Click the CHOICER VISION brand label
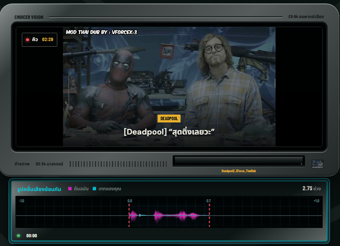340x246 pixels. tap(29, 17)
